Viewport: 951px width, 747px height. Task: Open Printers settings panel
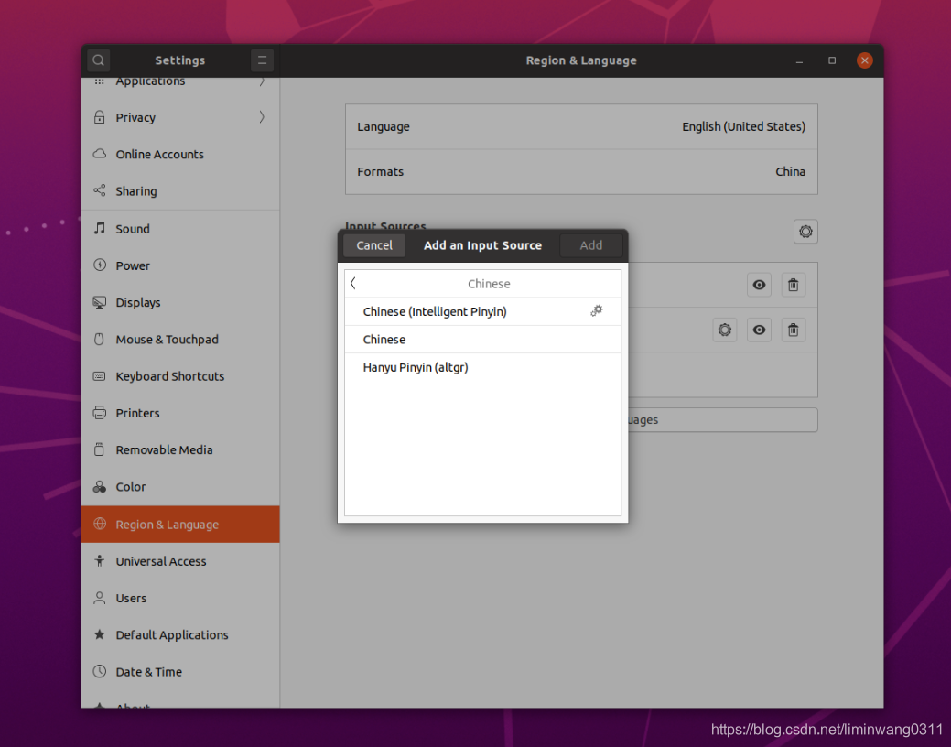[180, 413]
